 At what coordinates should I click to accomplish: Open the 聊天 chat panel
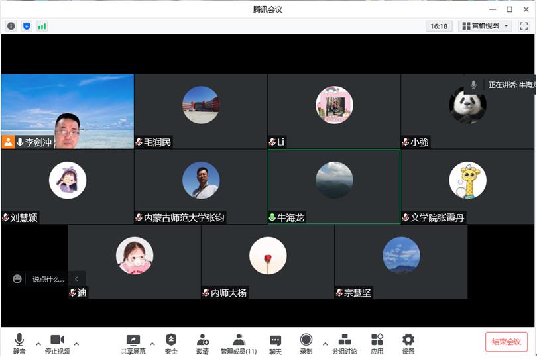coord(275,343)
